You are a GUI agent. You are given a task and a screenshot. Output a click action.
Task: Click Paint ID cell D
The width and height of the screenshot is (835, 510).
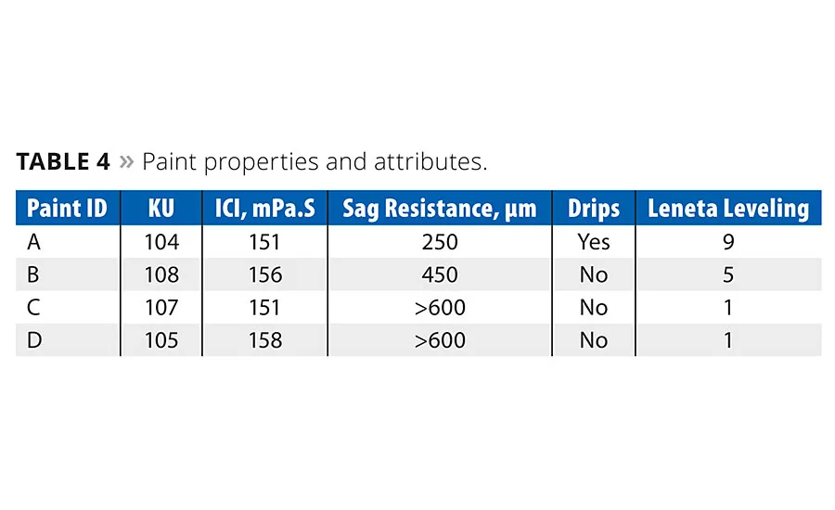(34, 340)
